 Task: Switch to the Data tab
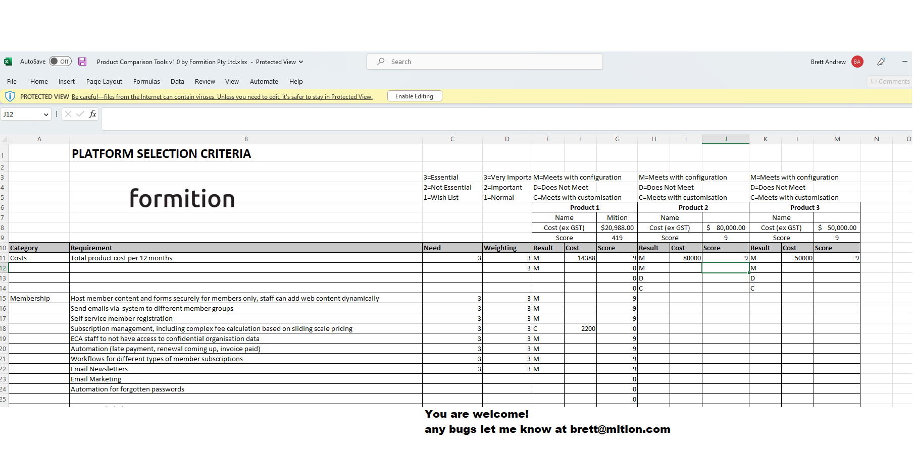point(177,81)
